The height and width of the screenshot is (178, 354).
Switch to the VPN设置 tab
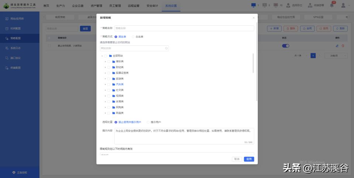(x=318, y=17)
